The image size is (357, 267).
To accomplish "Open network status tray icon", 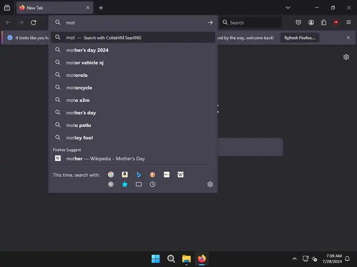I will point(305,259).
